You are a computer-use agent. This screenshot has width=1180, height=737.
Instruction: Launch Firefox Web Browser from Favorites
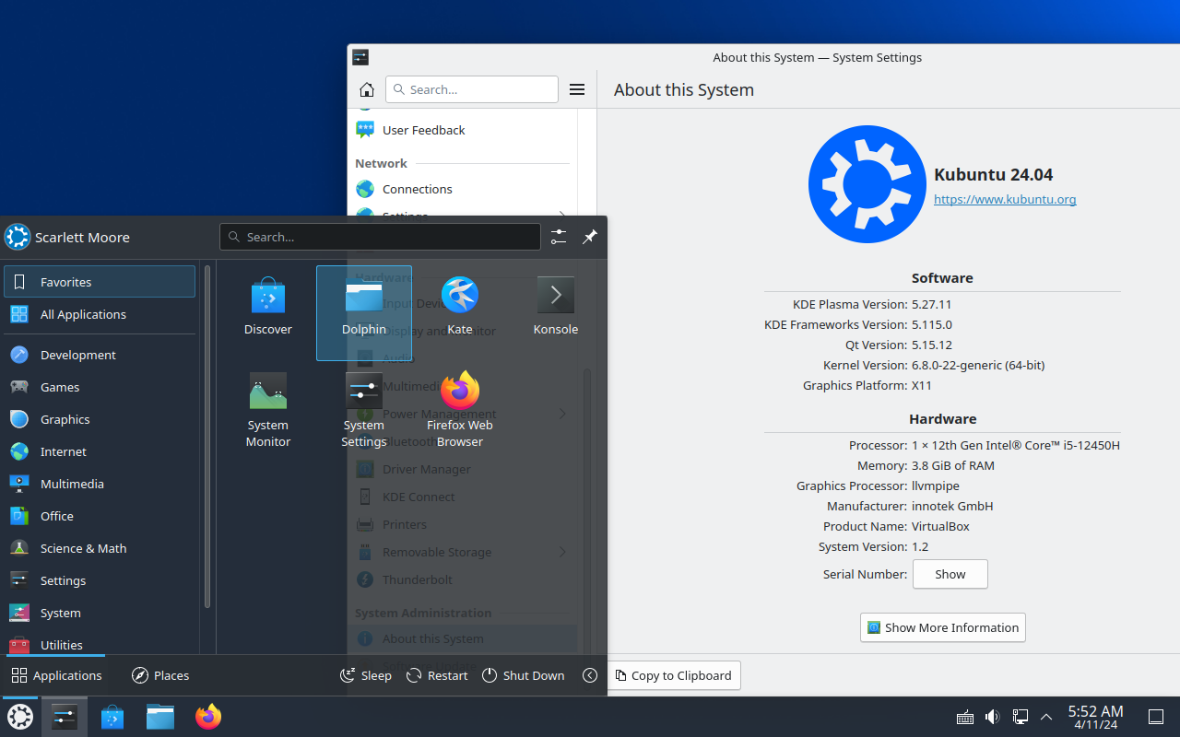coord(460,409)
